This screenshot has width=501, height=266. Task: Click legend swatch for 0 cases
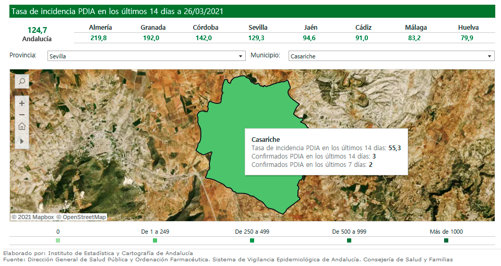pyautogui.click(x=58, y=240)
